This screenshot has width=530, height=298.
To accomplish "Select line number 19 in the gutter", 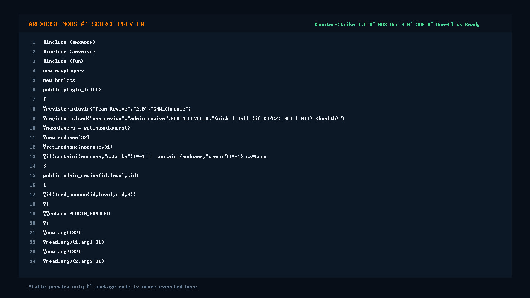I will 33,214.
